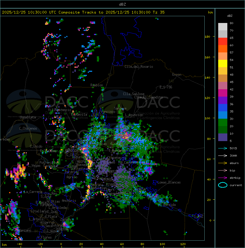Select the dark orange 57-60 dBZ swatch
The image size is (245, 248).
point(223,49)
